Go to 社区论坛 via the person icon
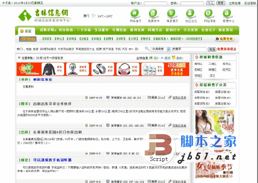 point(191,14)
